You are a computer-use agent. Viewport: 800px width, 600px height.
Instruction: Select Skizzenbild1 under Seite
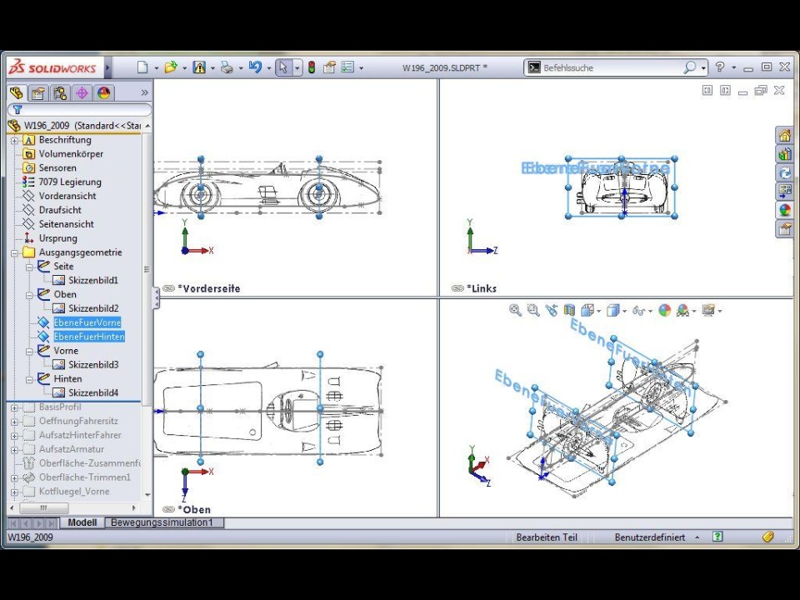pyautogui.click(x=93, y=280)
